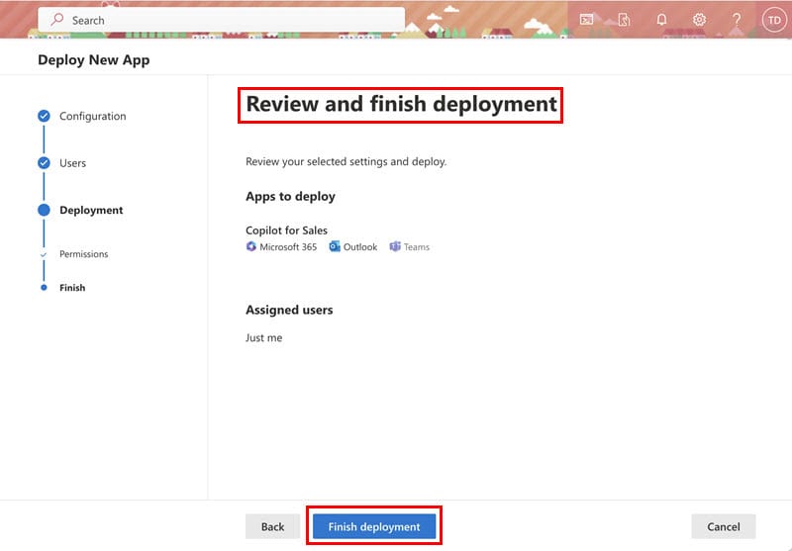Click the Configuration step checkmark
Screen dimensions: 792x551
[44, 116]
